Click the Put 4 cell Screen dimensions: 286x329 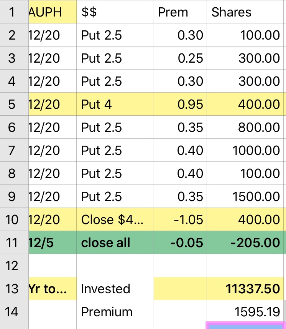click(x=115, y=104)
